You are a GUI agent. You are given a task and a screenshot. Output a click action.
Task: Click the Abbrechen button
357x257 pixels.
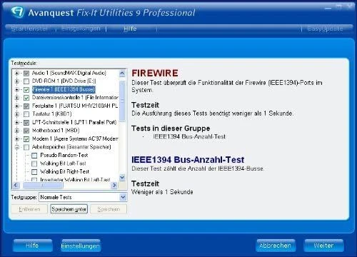tap(276, 246)
